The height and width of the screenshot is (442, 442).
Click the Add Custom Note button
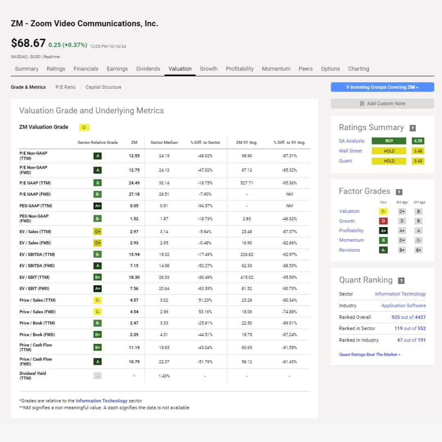click(x=382, y=104)
